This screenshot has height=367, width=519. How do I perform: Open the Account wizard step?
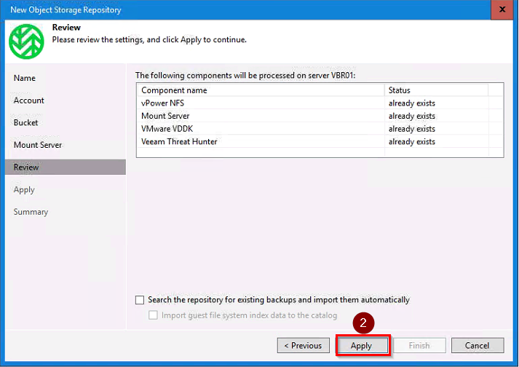coord(29,100)
